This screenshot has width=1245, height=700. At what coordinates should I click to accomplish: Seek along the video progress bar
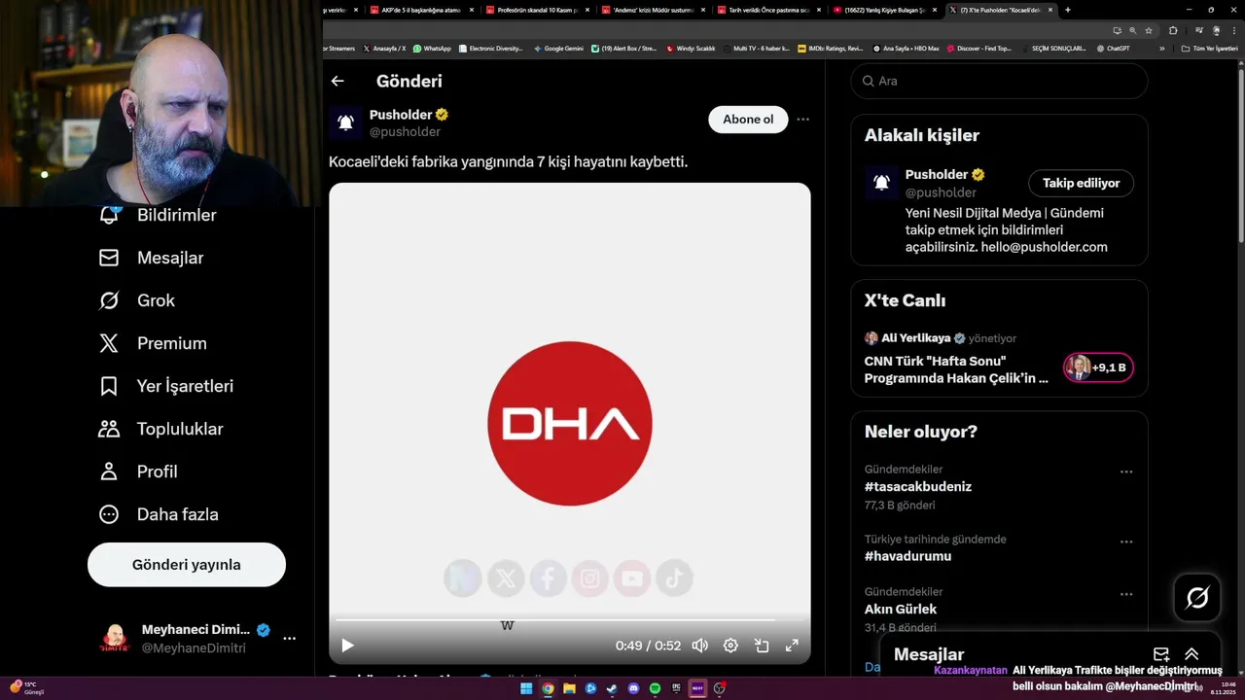[569, 619]
